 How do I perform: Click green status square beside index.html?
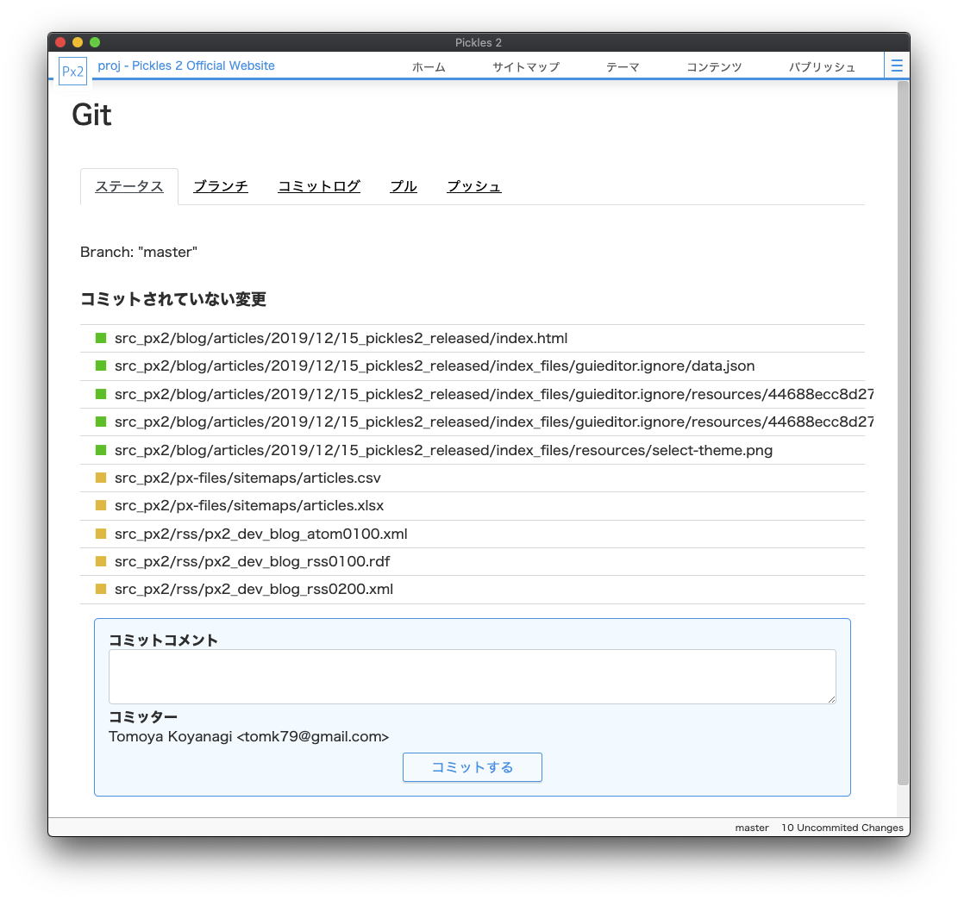click(x=101, y=338)
